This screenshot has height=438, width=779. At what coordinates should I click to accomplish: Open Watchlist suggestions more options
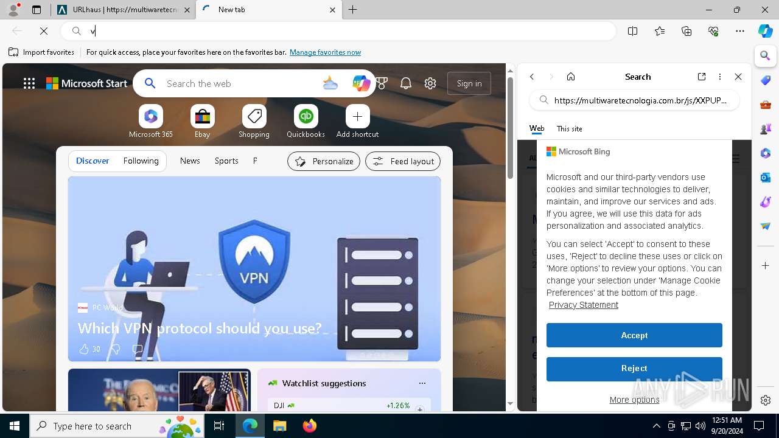422,383
